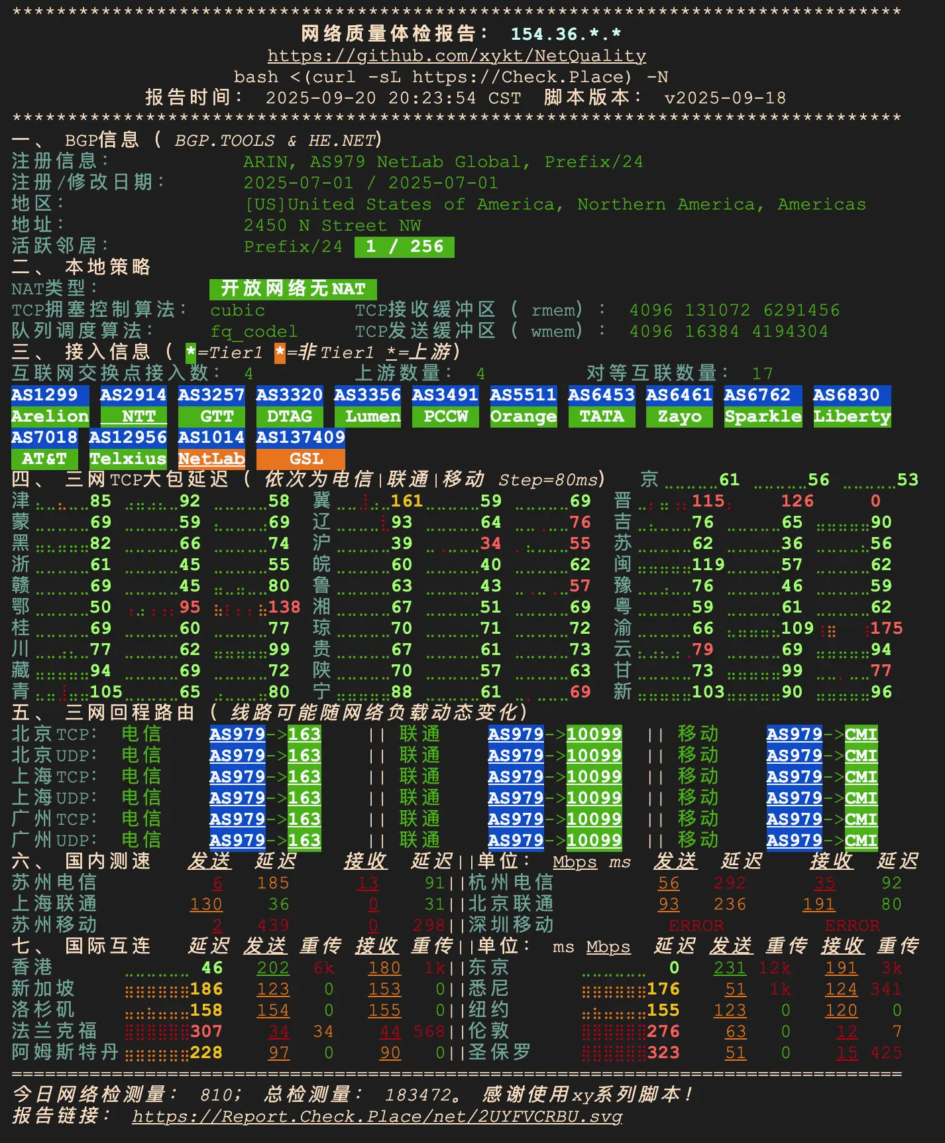Click the underlined NTT upstream label
The height and width of the screenshot is (1143, 945).
(x=133, y=416)
